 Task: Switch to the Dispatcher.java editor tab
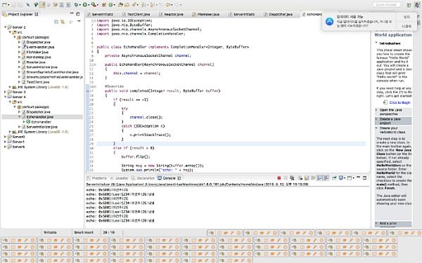click(x=279, y=14)
